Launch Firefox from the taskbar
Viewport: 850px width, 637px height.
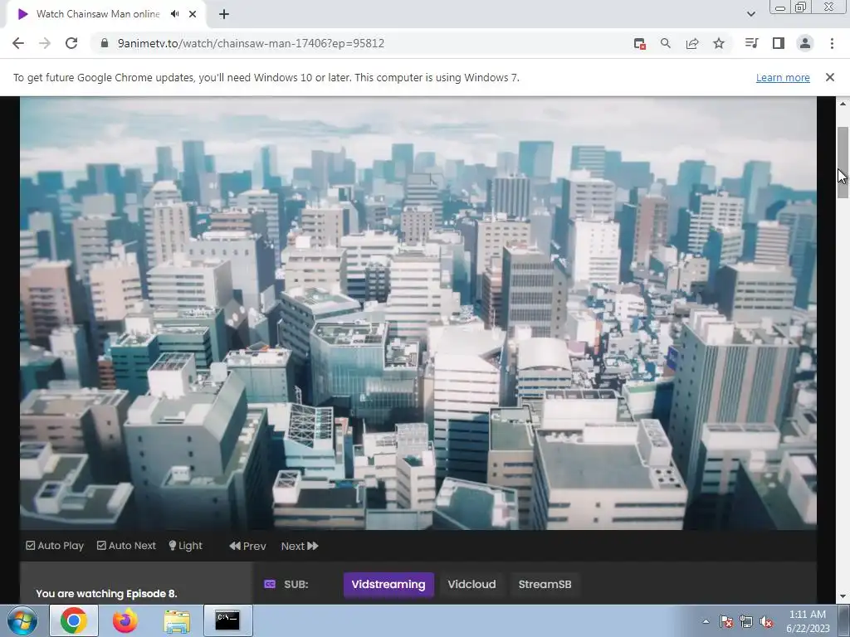125,620
